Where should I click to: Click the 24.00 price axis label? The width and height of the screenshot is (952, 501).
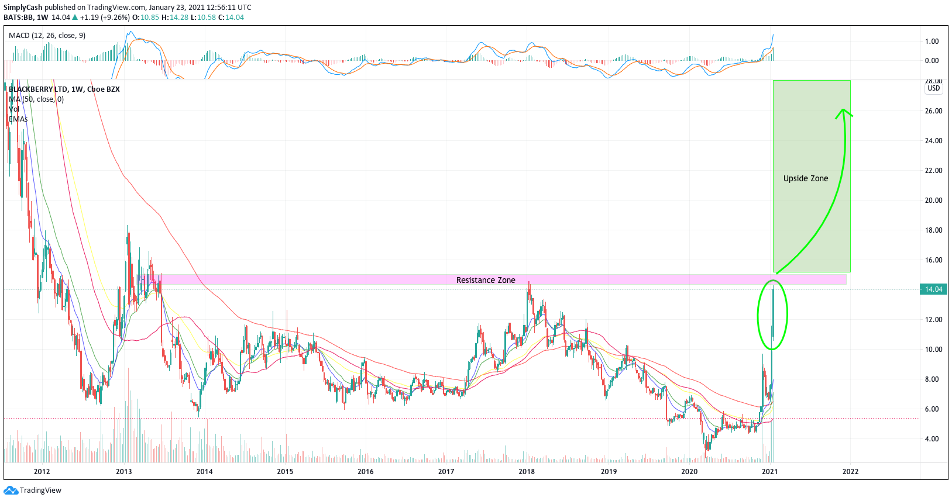point(933,141)
